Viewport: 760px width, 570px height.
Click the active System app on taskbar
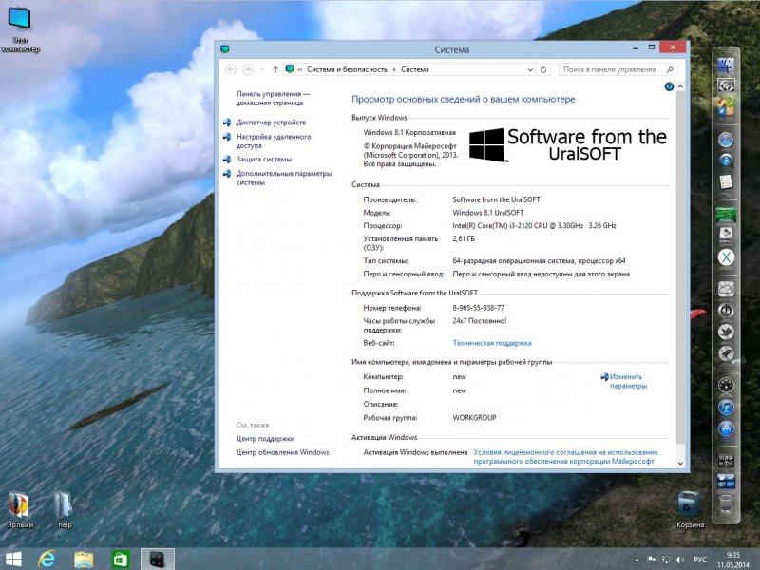(x=158, y=560)
